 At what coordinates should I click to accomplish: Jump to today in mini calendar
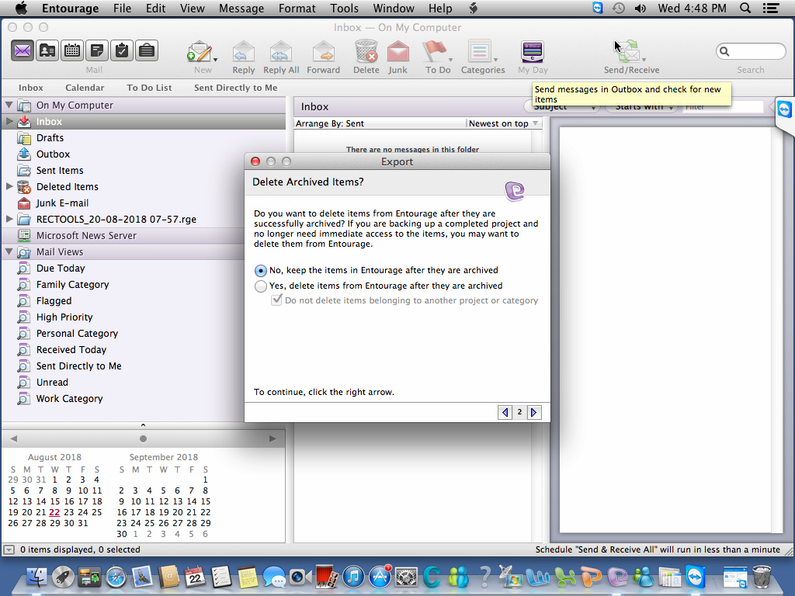click(143, 439)
